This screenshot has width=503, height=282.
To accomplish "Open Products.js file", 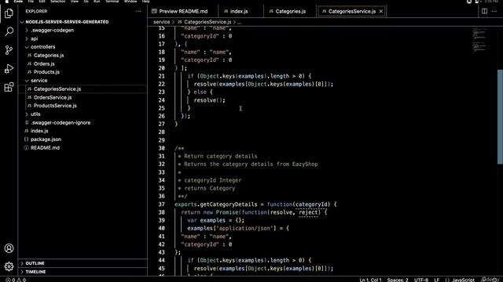I will pyautogui.click(x=46, y=72).
